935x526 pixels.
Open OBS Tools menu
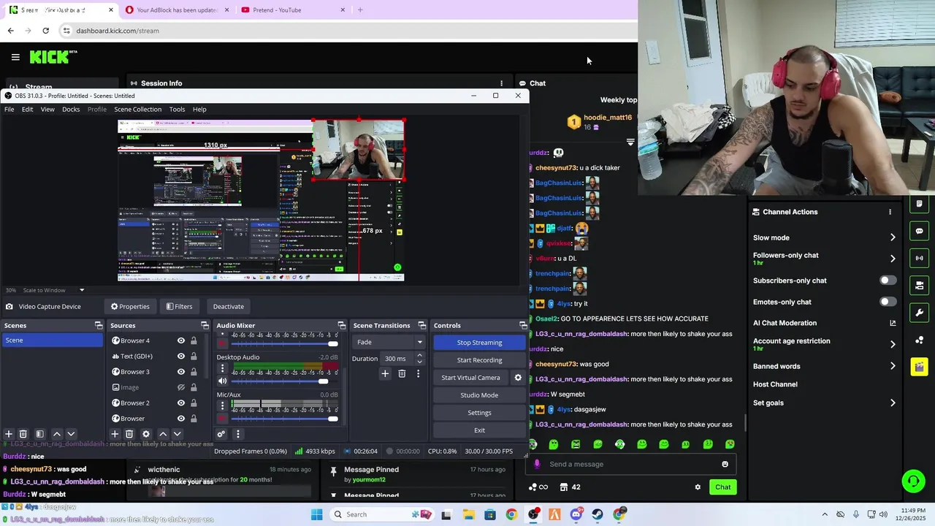coord(177,109)
